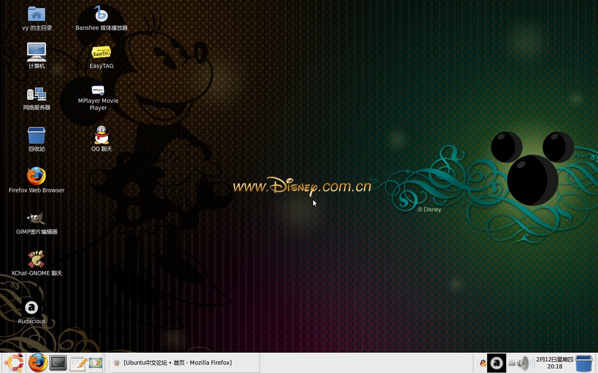Select the 'Firefox Web Browser' icon label
The image size is (598, 373).
tap(37, 190)
